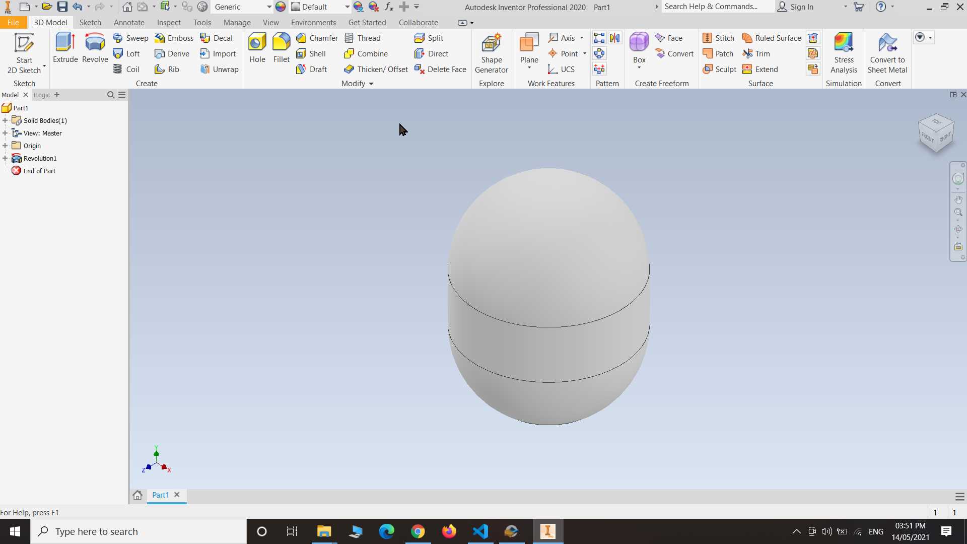Expand Solid Bodies(1) node

click(x=5, y=121)
